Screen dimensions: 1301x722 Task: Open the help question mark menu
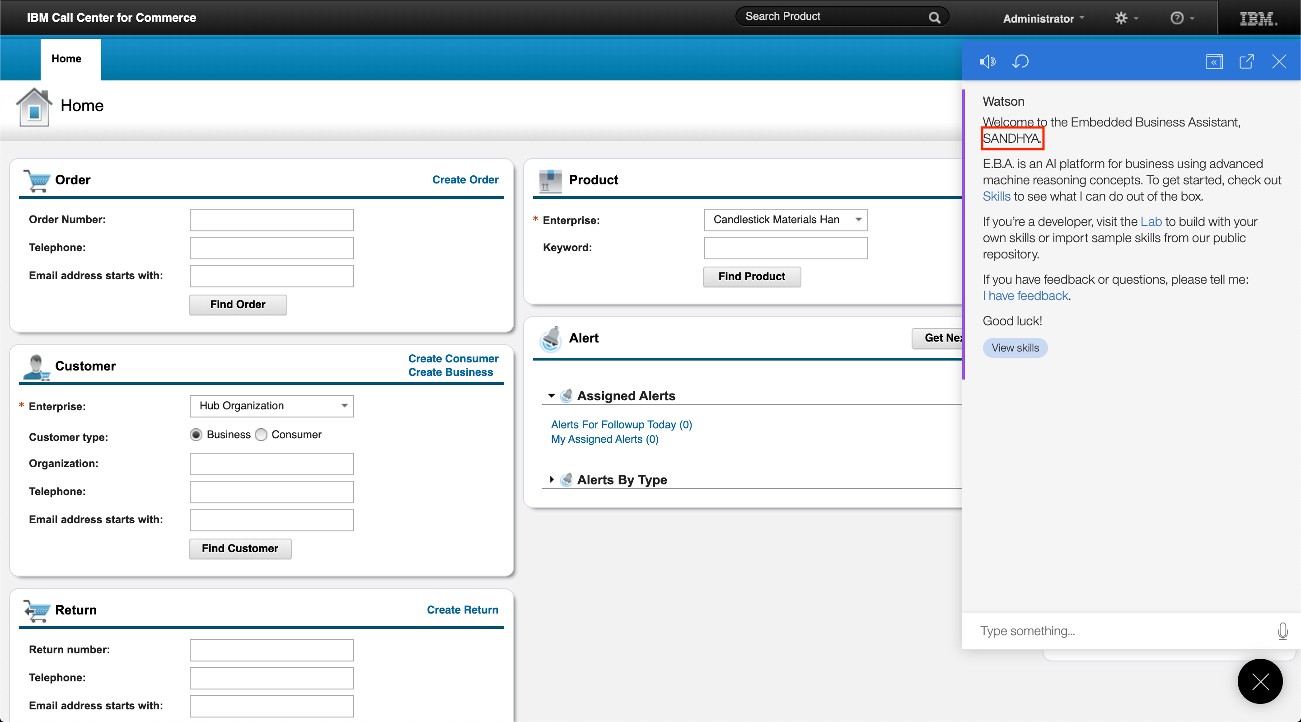(1181, 18)
